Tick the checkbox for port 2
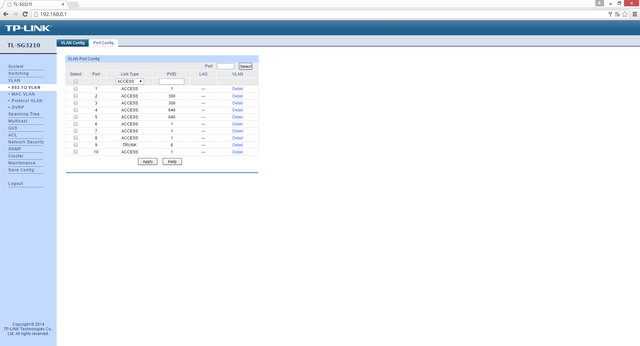640x346 pixels. tap(76, 96)
